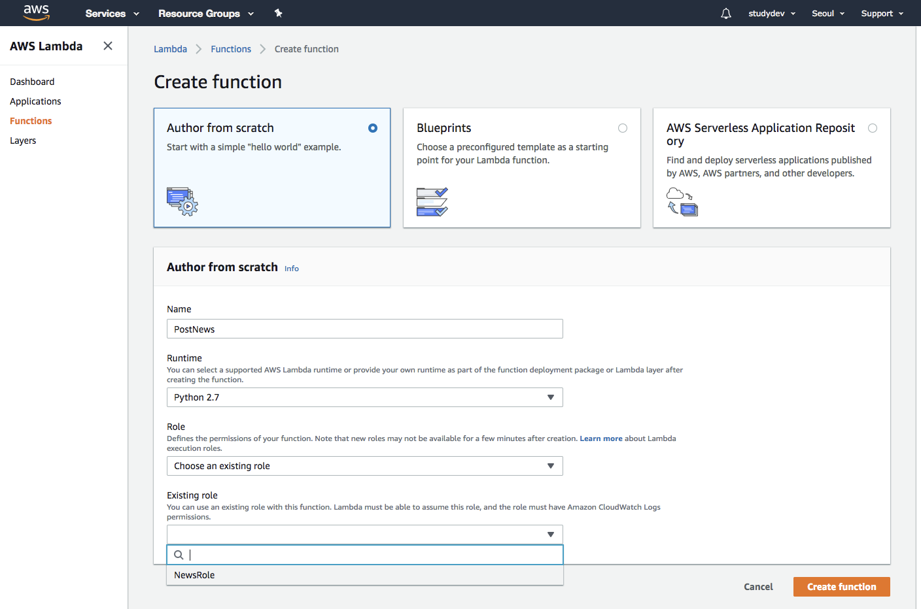
Task: Open the Choose an existing role dropdown
Action: coord(365,466)
